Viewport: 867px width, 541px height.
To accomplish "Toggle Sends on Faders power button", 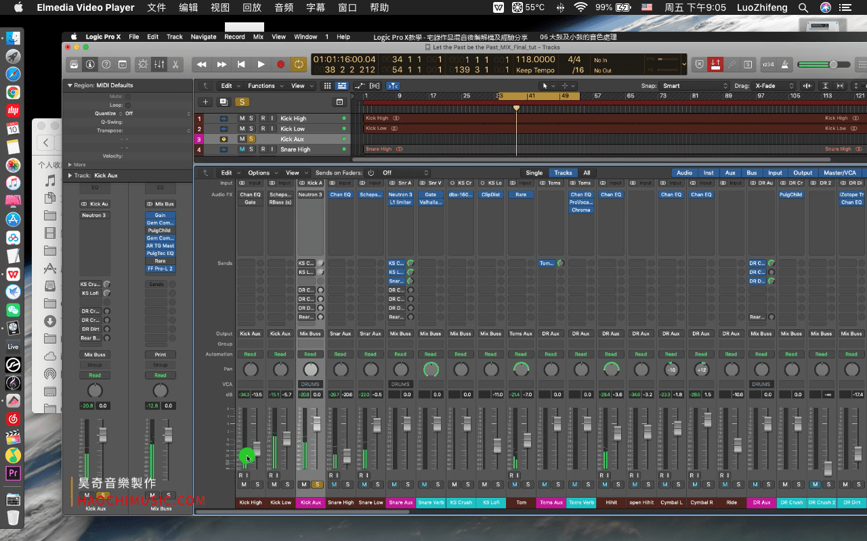I will [371, 172].
